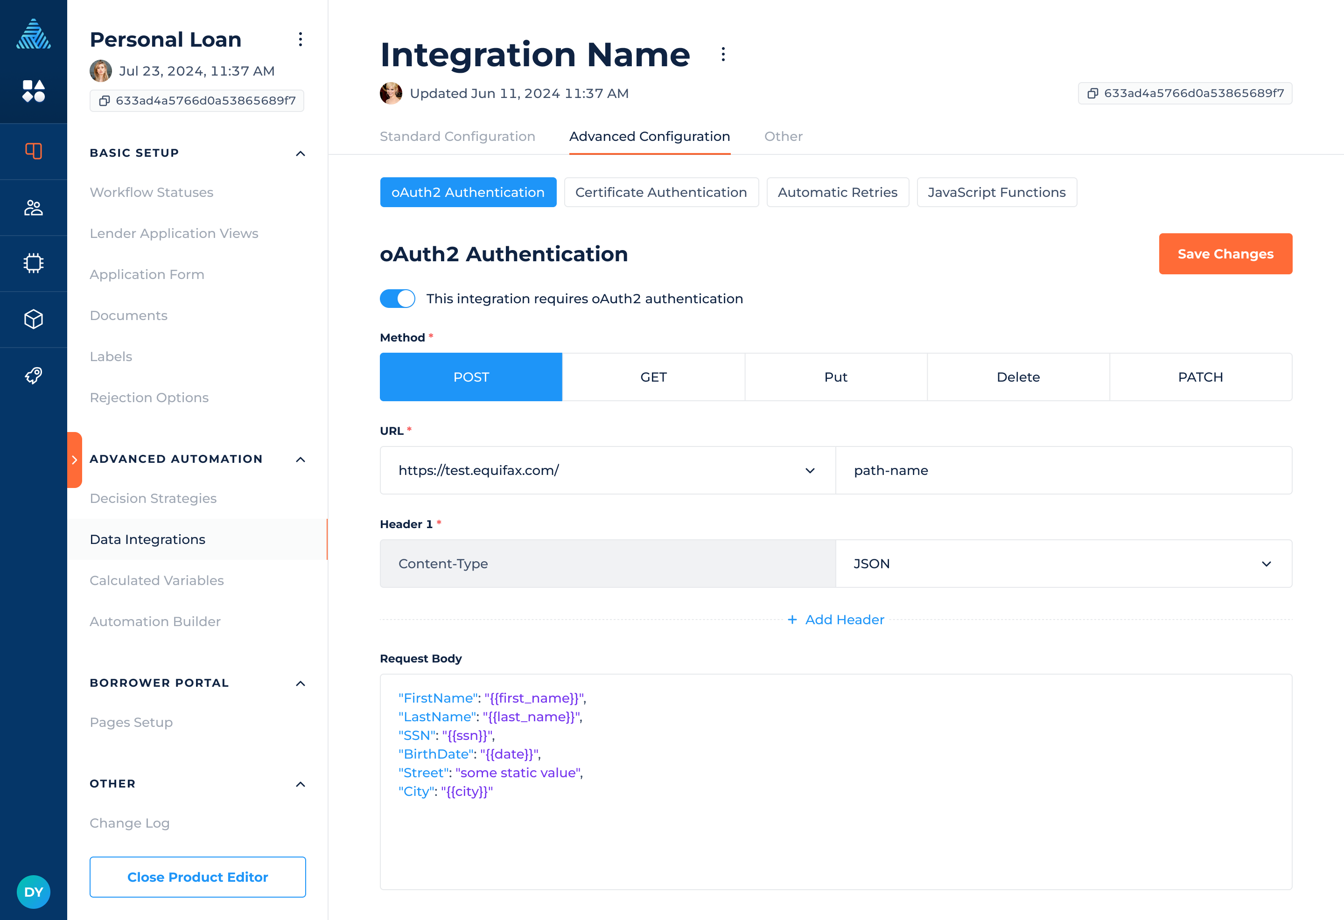Open Change Log in sidebar
This screenshot has width=1344, height=920.
(x=130, y=823)
